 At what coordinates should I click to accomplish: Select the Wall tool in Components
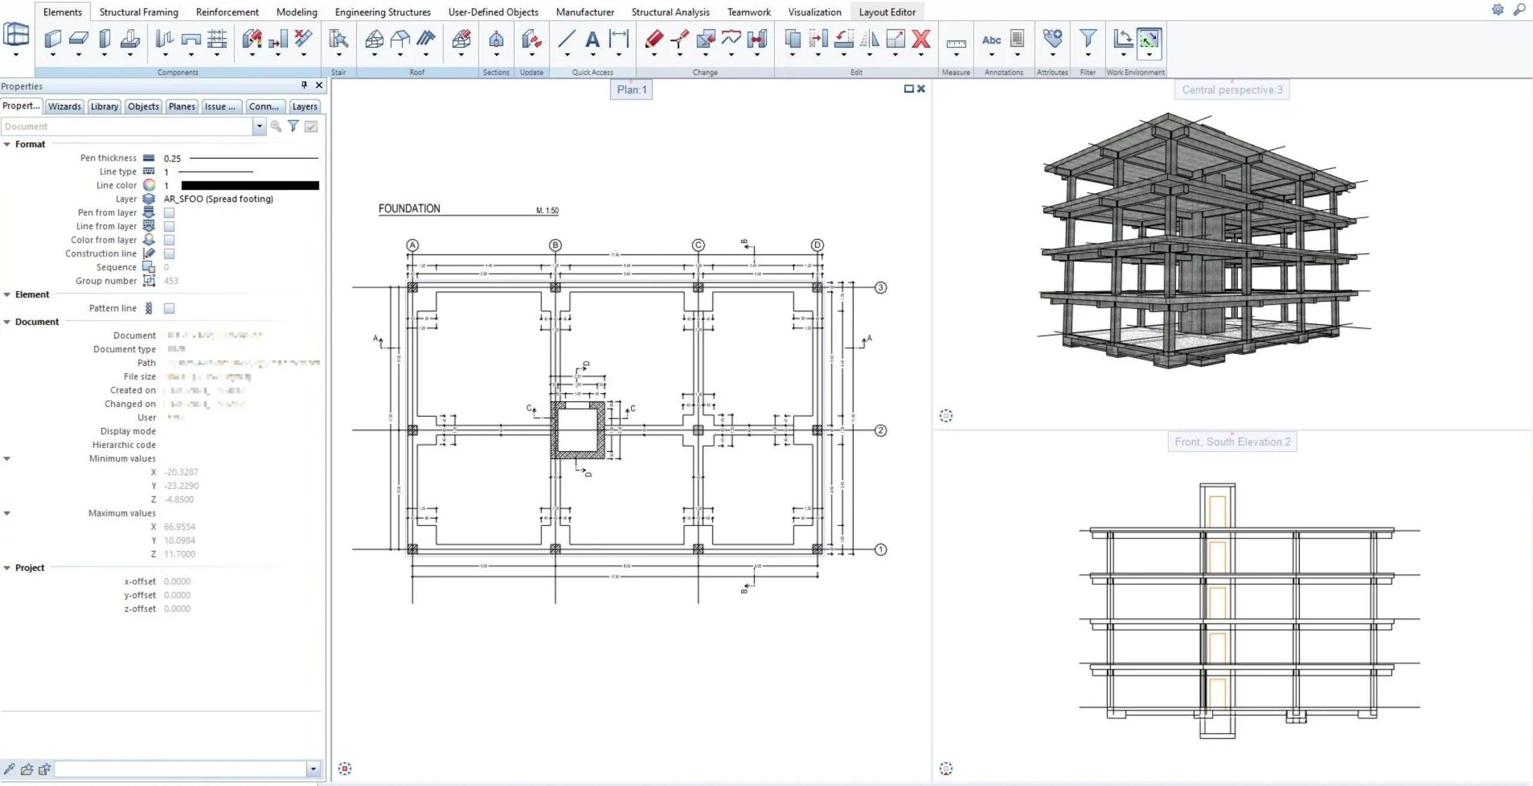53,39
